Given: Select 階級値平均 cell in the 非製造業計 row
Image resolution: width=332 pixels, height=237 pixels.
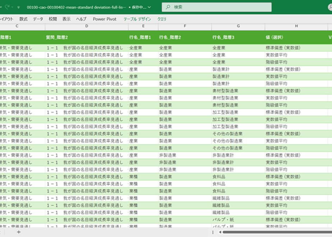Looking at the screenshot, I should click(296, 169).
